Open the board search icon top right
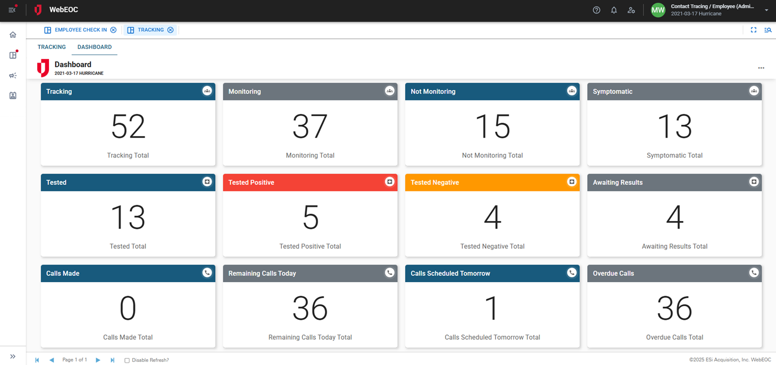Screen dimensions: 776x365 (x=768, y=30)
